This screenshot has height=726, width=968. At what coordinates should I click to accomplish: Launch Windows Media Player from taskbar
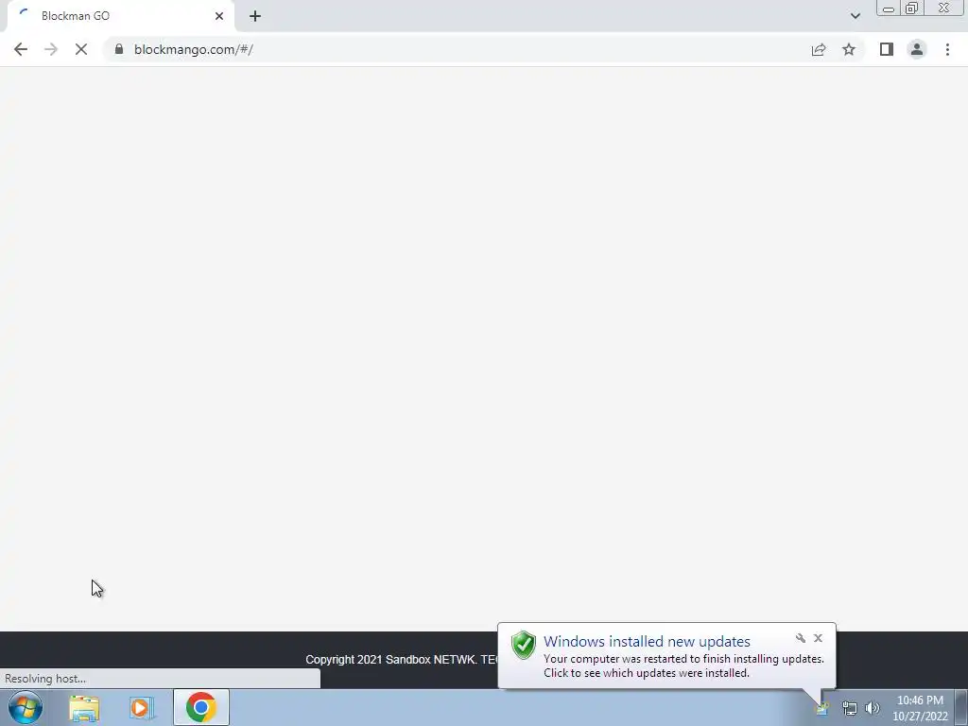click(142, 707)
